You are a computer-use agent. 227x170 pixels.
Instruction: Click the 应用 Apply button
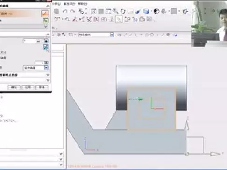tap(28, 87)
